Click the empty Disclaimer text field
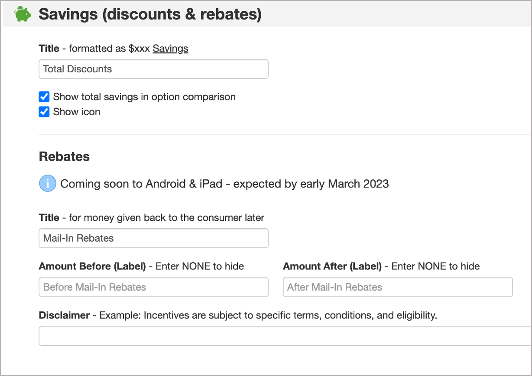532x376 pixels. coord(285,336)
